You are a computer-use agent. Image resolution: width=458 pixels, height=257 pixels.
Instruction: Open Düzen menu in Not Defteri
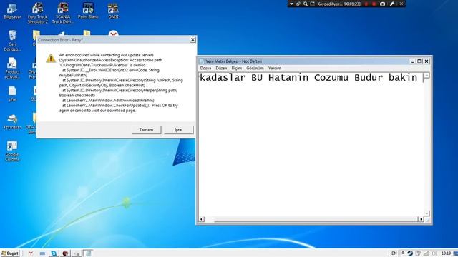pyautogui.click(x=221, y=68)
